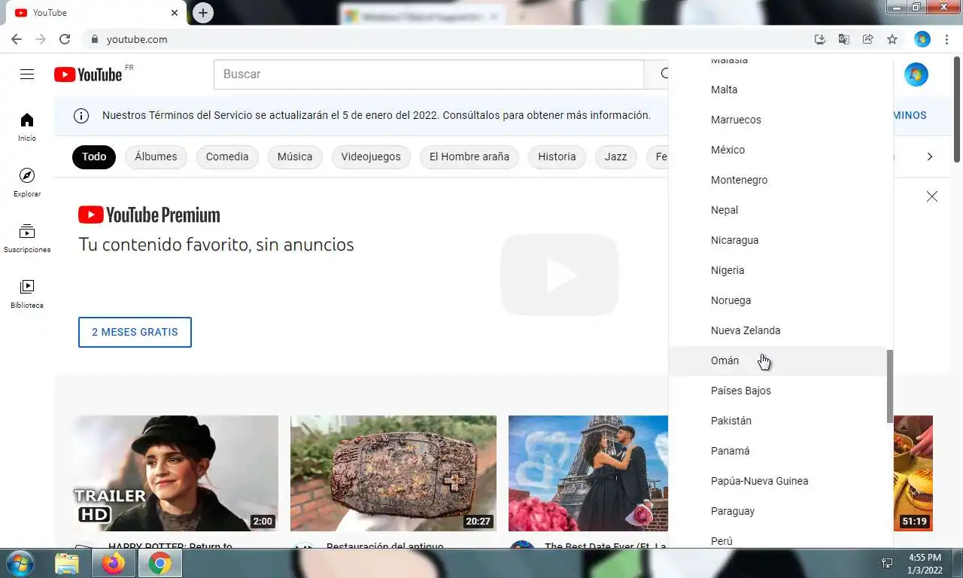Choose México from the country list
This screenshot has width=963, height=578.
[x=777, y=150]
